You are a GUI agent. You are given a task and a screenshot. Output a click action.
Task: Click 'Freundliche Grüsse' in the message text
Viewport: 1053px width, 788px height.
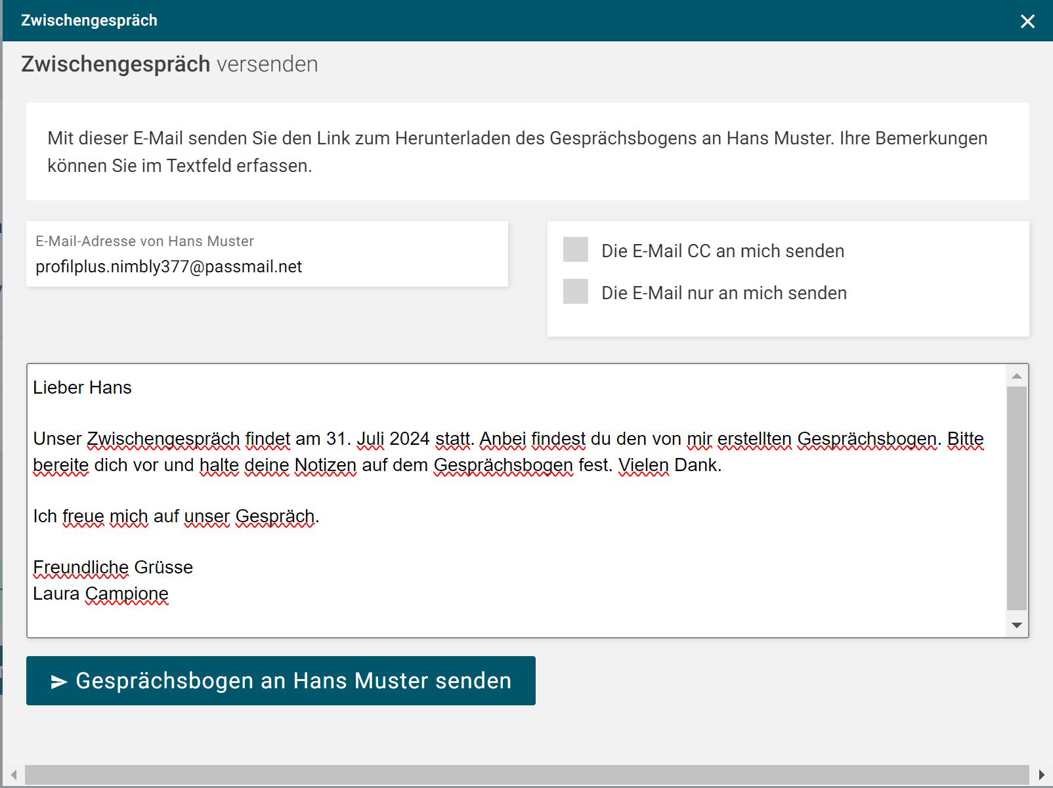[x=113, y=568]
